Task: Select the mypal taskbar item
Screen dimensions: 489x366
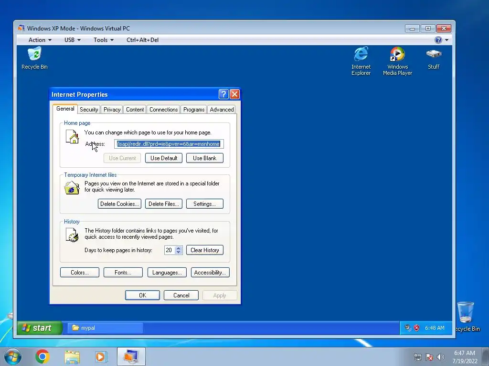Action: (x=106, y=328)
